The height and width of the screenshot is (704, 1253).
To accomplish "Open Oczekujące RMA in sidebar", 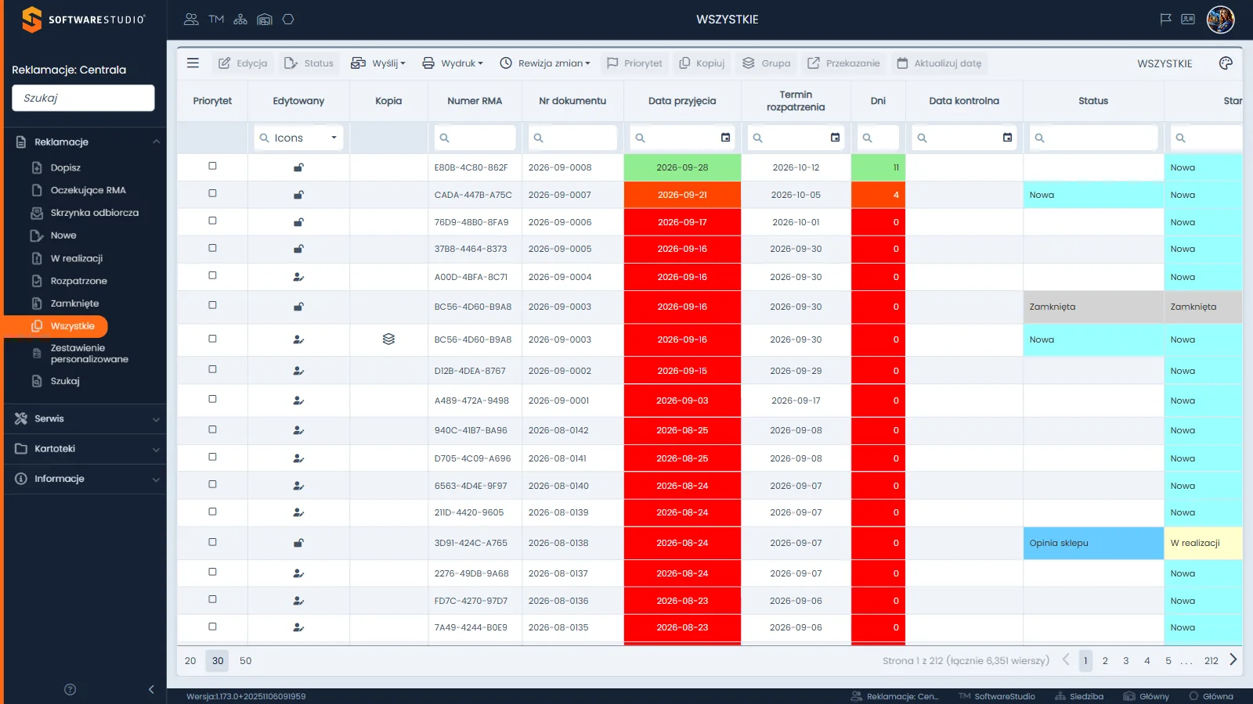I will pyautogui.click(x=88, y=190).
